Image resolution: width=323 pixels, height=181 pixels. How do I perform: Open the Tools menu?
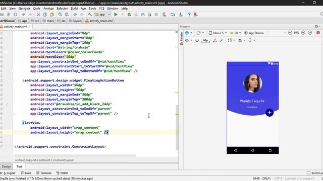92,9
